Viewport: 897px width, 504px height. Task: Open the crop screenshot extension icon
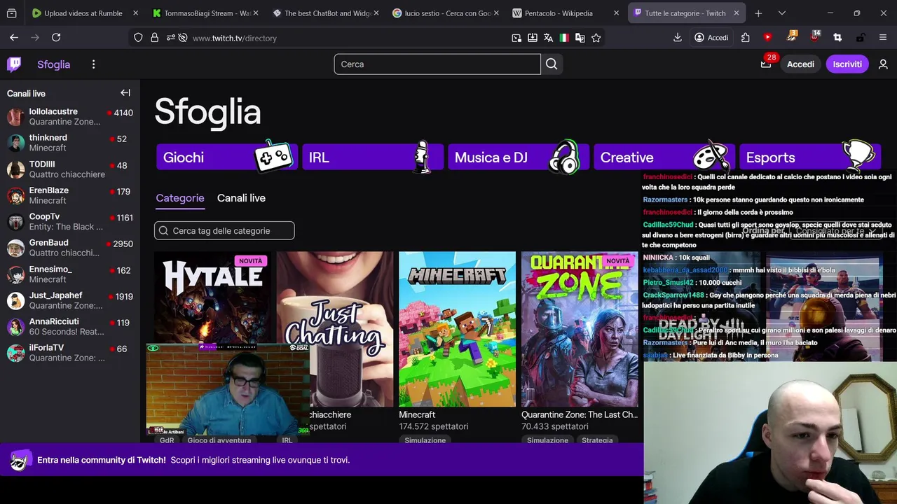click(837, 38)
